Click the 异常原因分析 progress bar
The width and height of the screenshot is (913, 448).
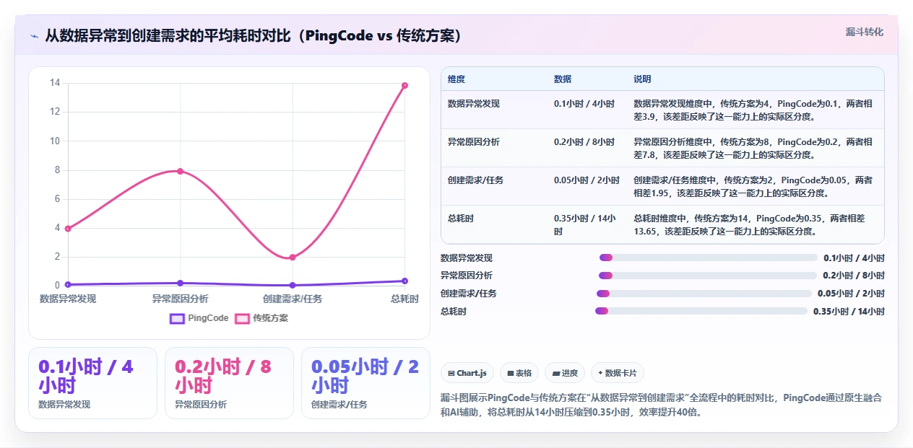pyautogui.click(x=708, y=276)
